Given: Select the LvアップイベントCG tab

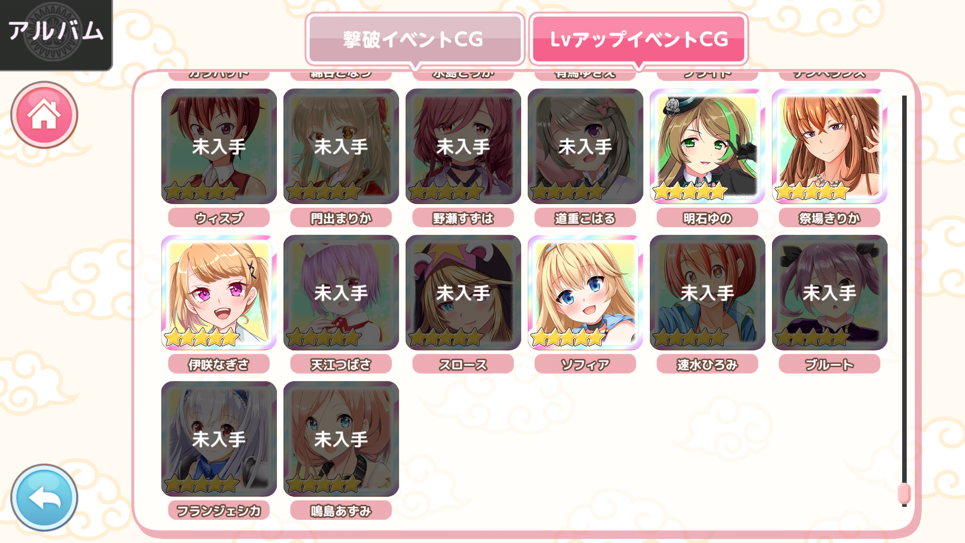Looking at the screenshot, I should [639, 39].
